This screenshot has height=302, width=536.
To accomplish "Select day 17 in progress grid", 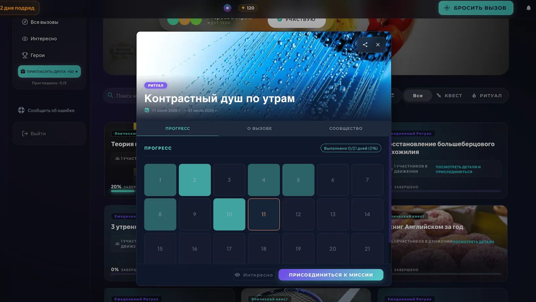I will [229, 248].
